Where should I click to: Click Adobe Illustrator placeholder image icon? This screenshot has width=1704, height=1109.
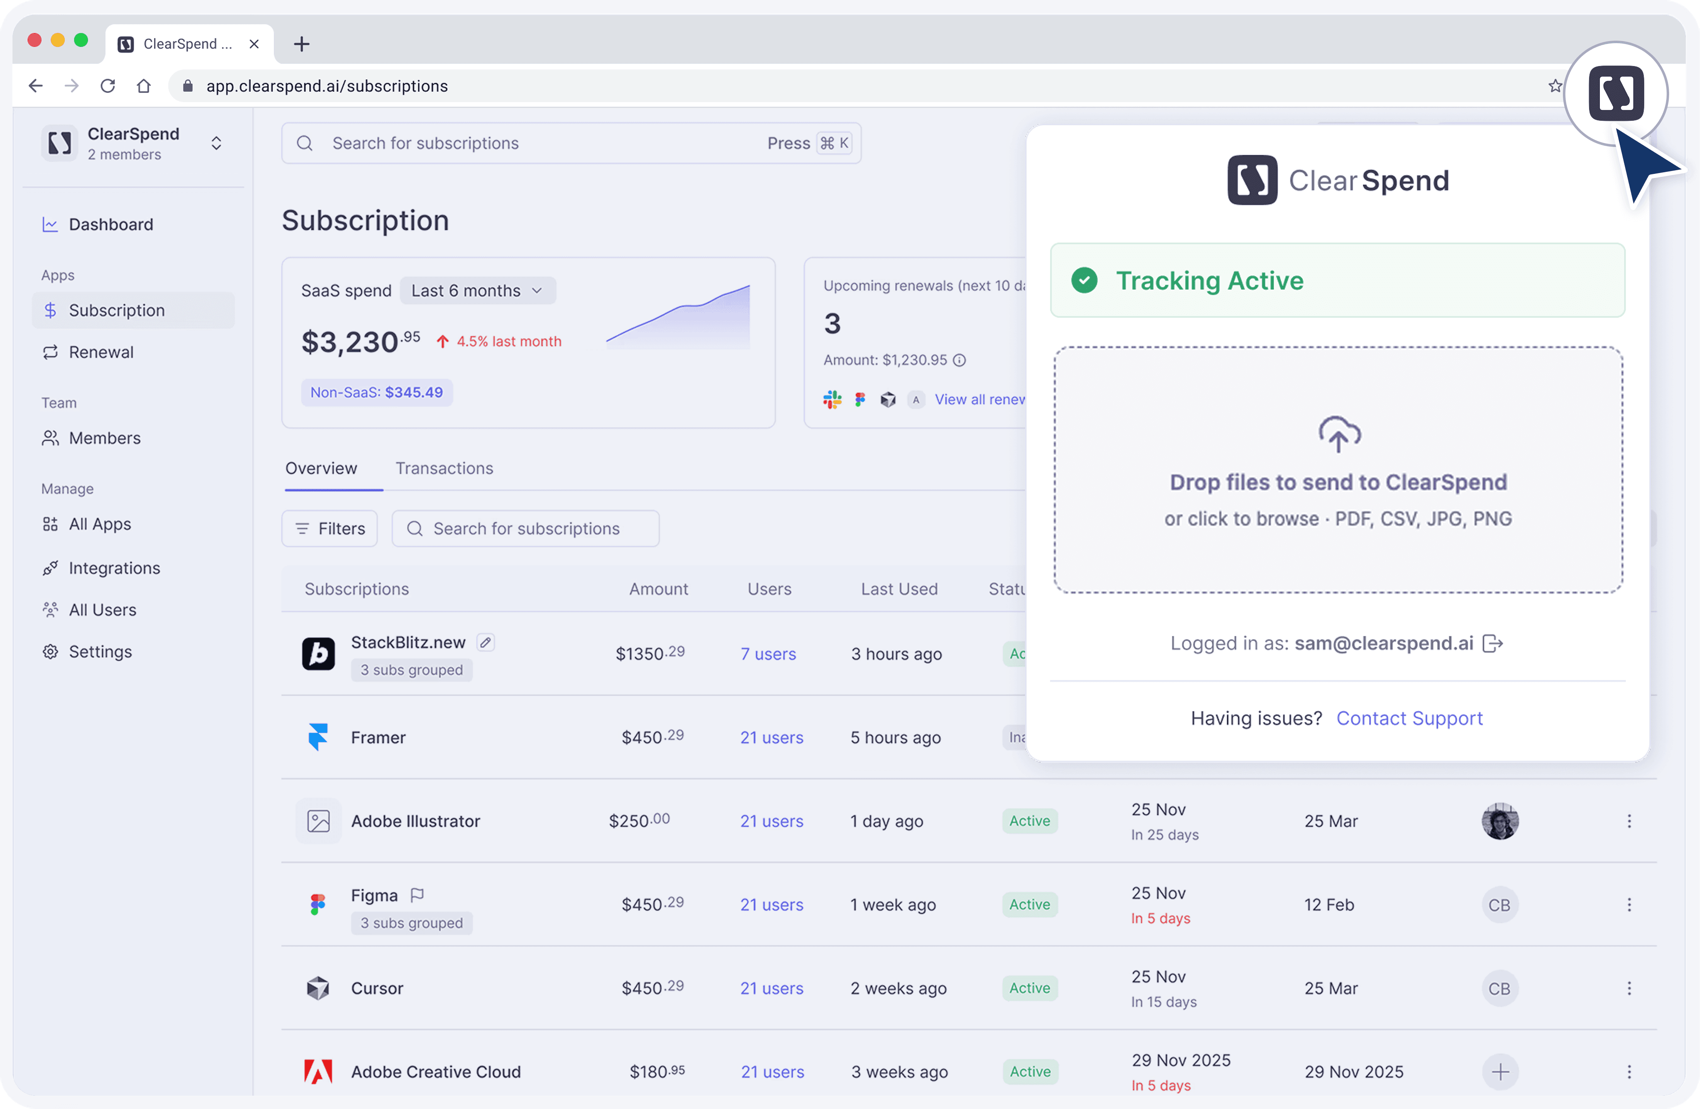coord(318,821)
